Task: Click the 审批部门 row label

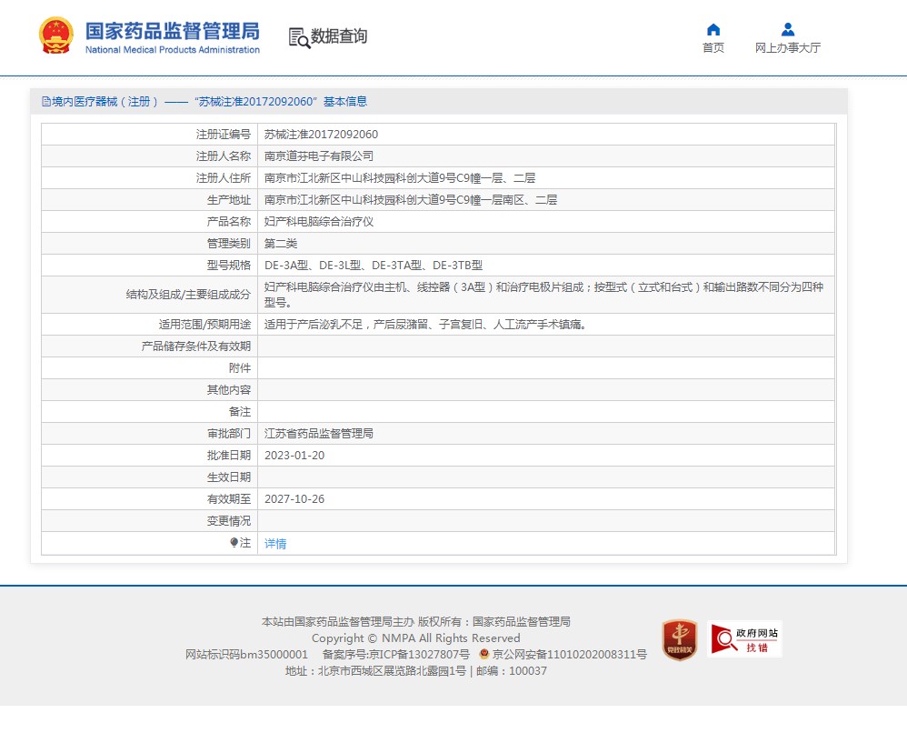Action: [228, 434]
